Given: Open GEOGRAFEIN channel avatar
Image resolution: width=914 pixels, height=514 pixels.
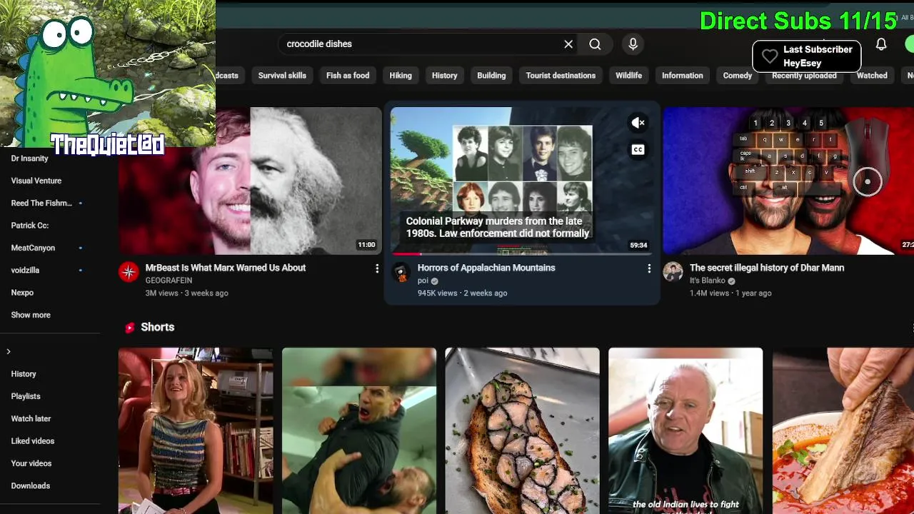Looking at the screenshot, I should [129, 272].
